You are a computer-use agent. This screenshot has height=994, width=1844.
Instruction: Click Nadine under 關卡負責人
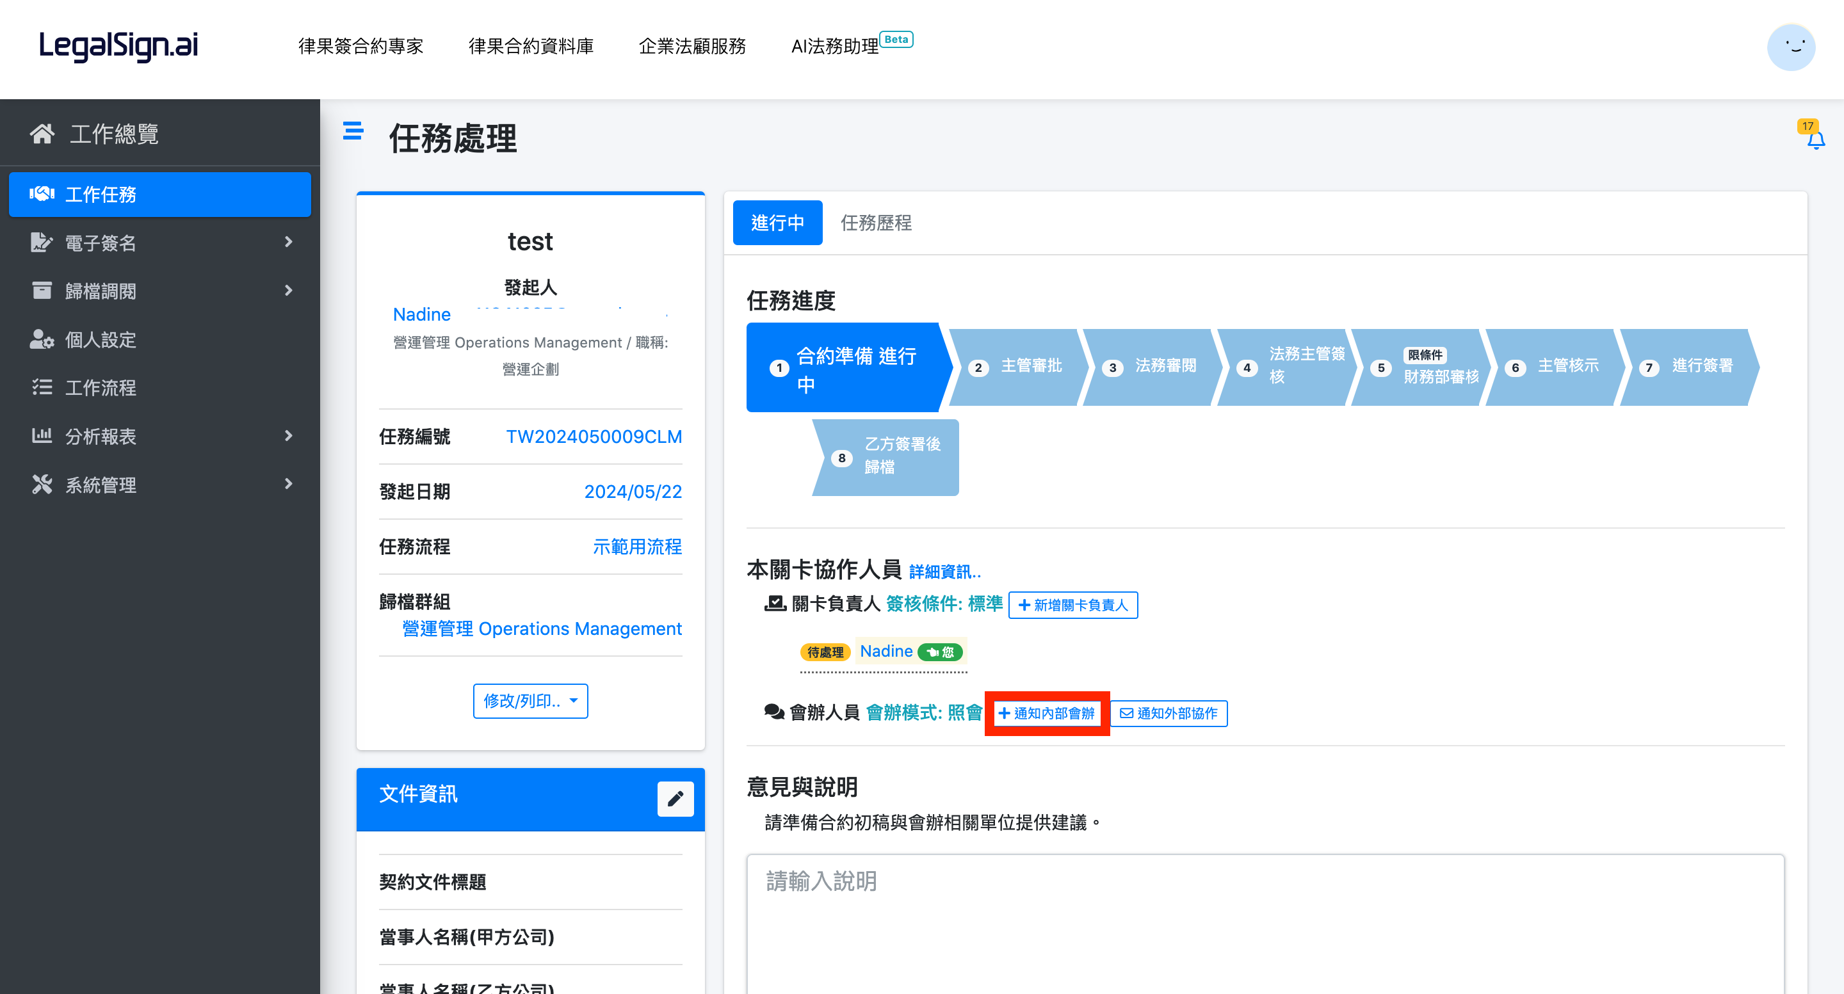[x=886, y=651]
